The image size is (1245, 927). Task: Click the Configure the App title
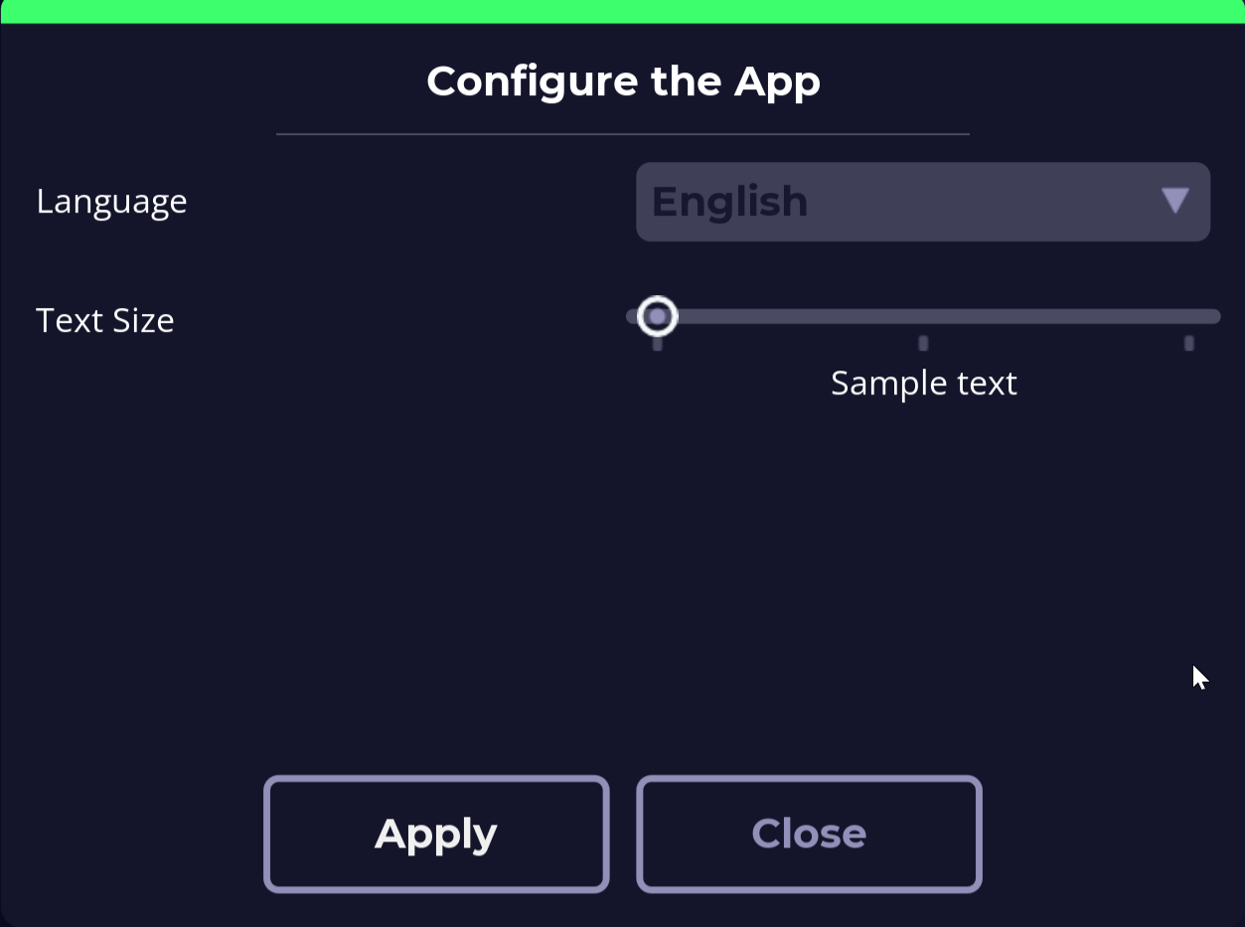[x=623, y=81]
